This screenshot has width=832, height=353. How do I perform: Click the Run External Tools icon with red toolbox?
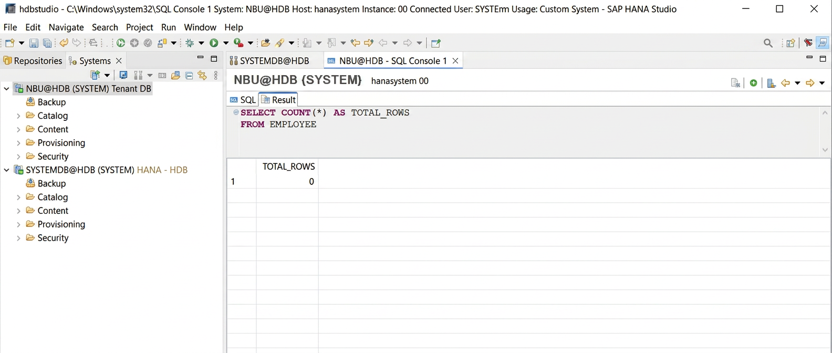238,43
